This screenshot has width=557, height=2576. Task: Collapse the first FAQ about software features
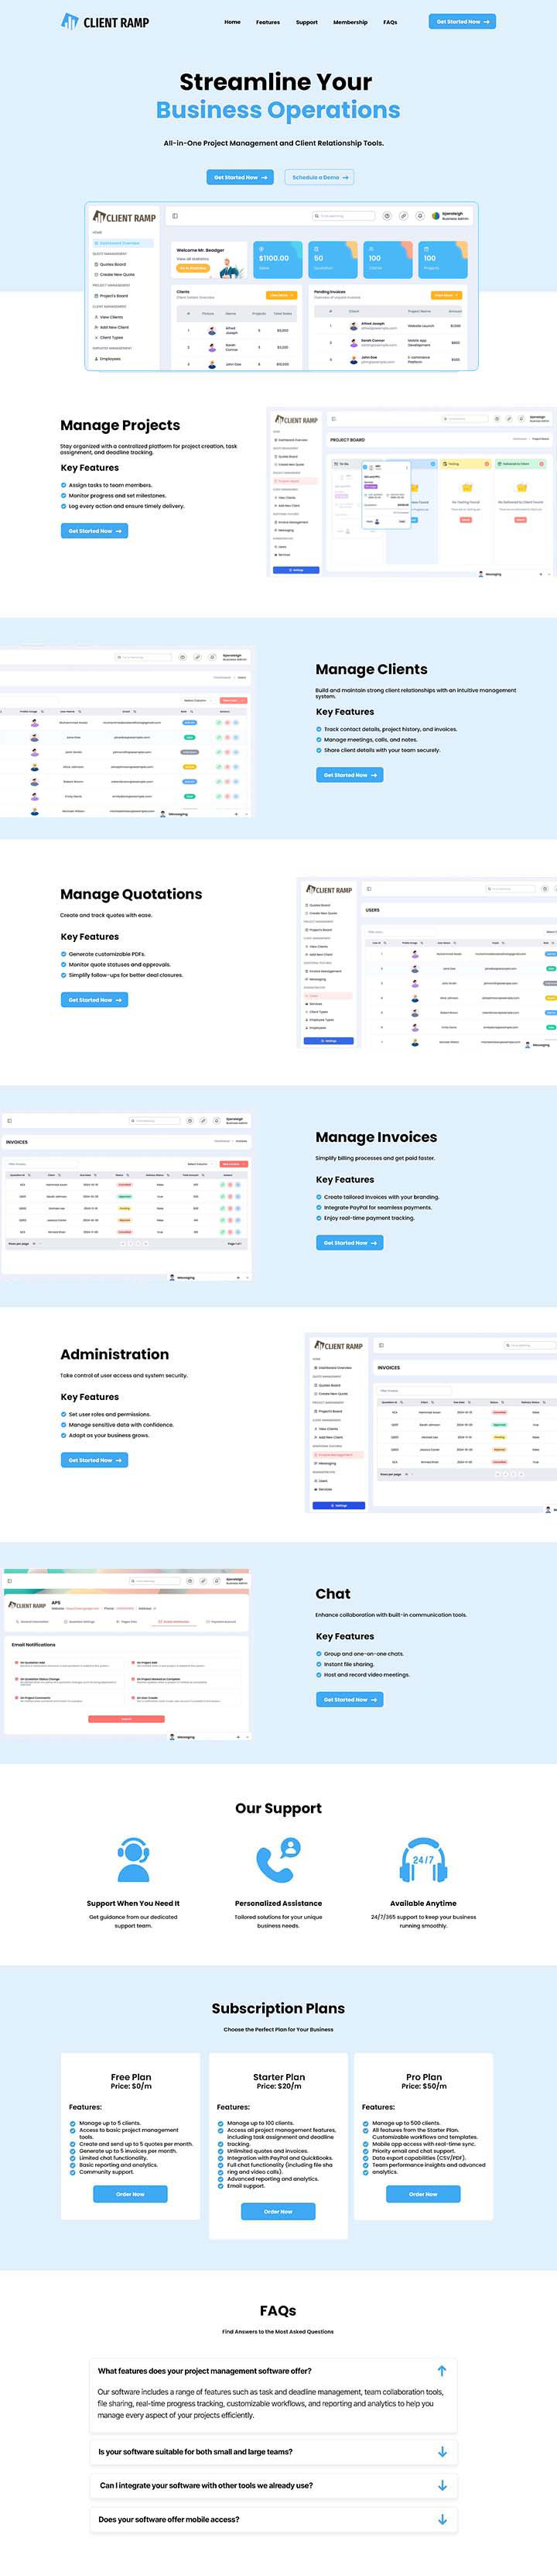(x=441, y=2370)
